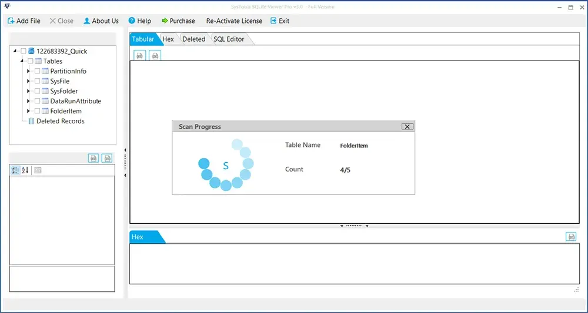Click the second export icon above the properties panel
The image size is (588, 313).
point(107,158)
